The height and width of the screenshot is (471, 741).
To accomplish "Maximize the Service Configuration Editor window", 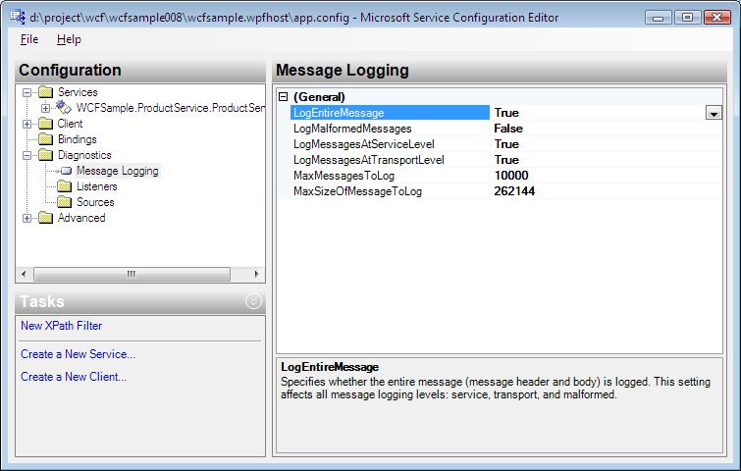I will click(687, 18).
